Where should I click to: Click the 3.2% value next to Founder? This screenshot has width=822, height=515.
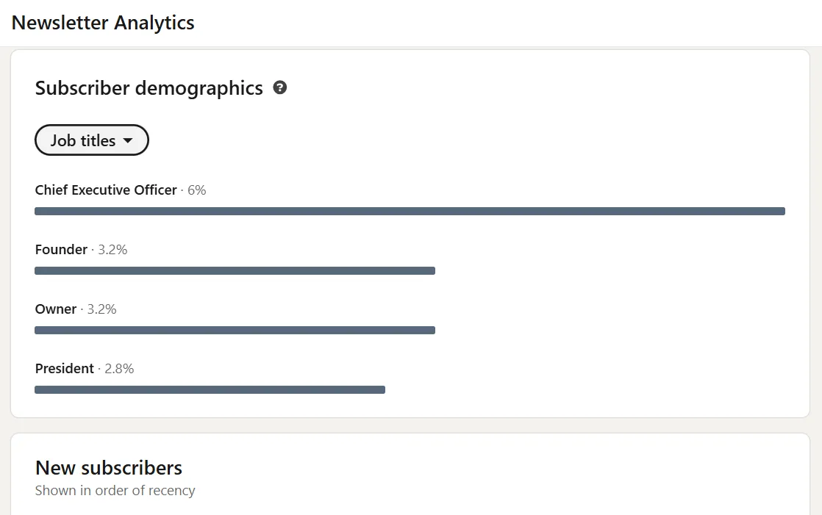[x=112, y=250]
